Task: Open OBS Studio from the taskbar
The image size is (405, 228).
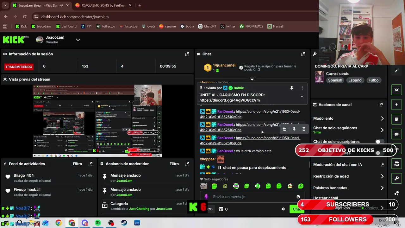Action: [111, 223]
